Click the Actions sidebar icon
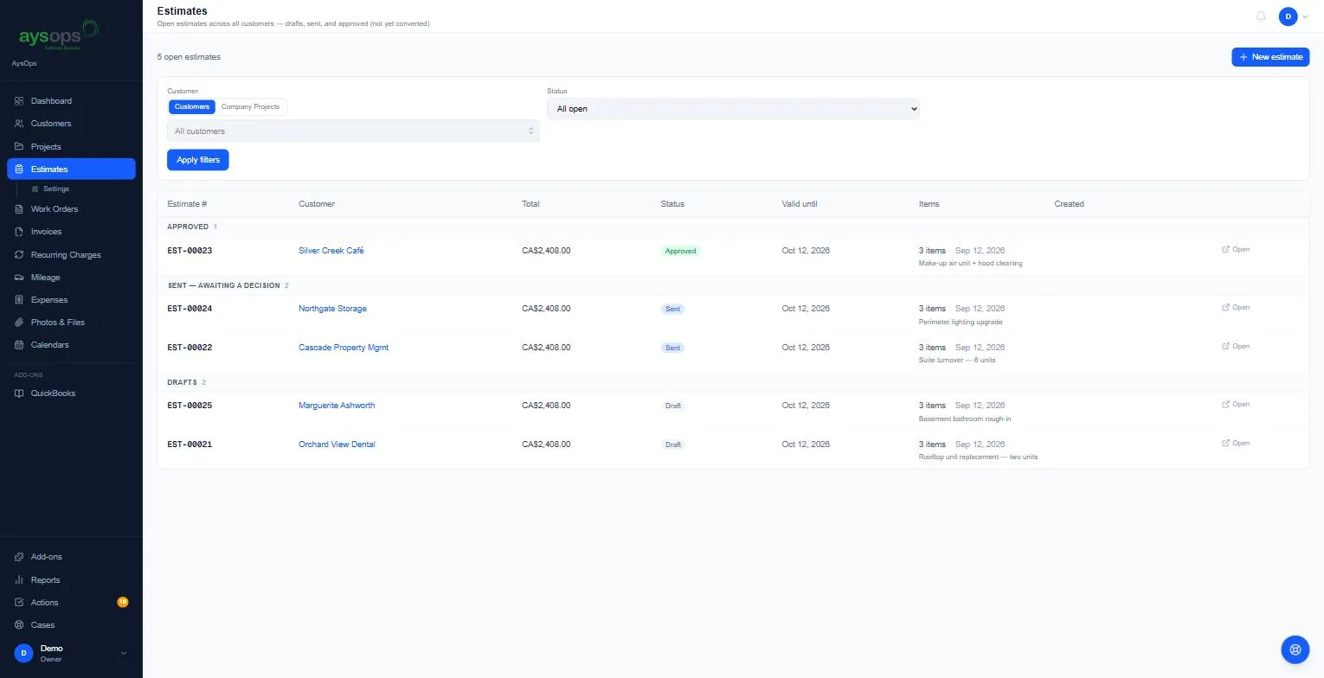This screenshot has width=1324, height=678. [x=20, y=603]
